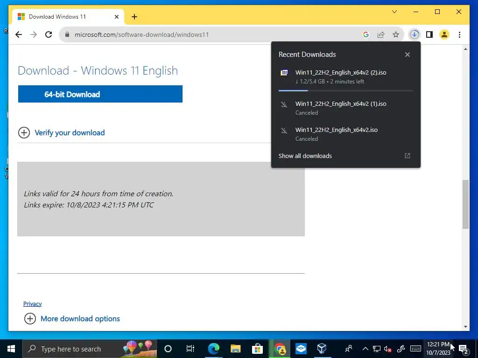Click canceled icon beside x64v2 (1).iso
478x358 pixels.
[x=284, y=105]
